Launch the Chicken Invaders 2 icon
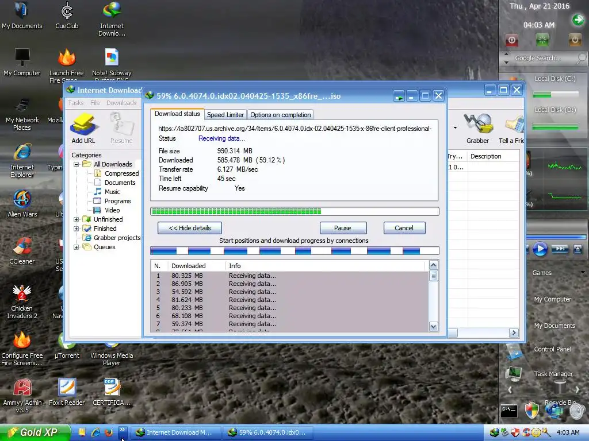This screenshot has height=441, width=589. pyautogui.click(x=22, y=301)
